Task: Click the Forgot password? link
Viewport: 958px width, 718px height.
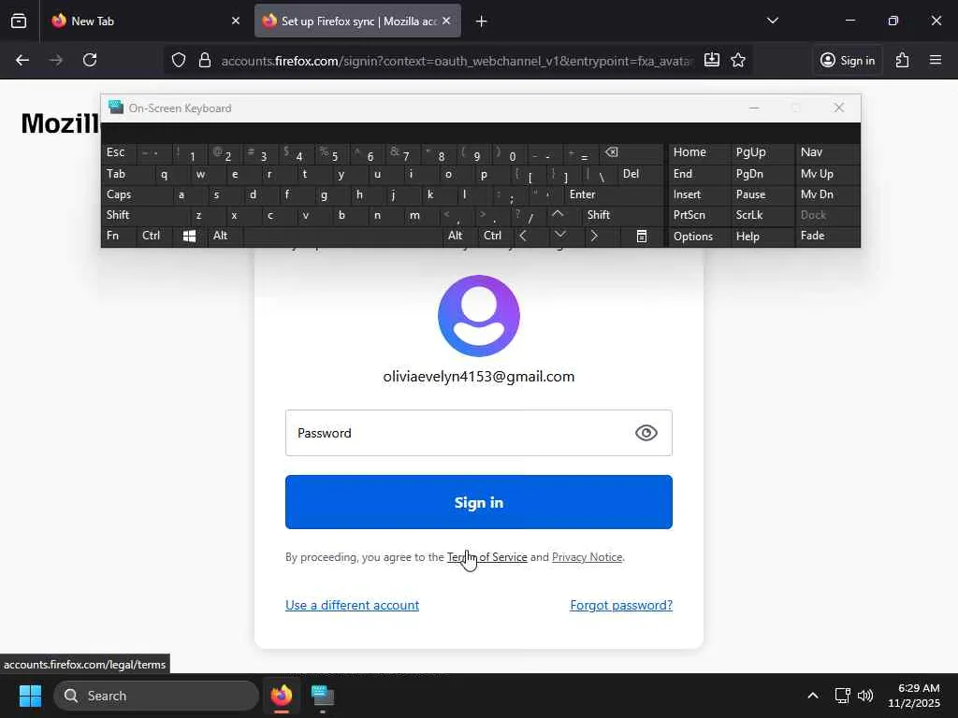Action: tap(621, 605)
